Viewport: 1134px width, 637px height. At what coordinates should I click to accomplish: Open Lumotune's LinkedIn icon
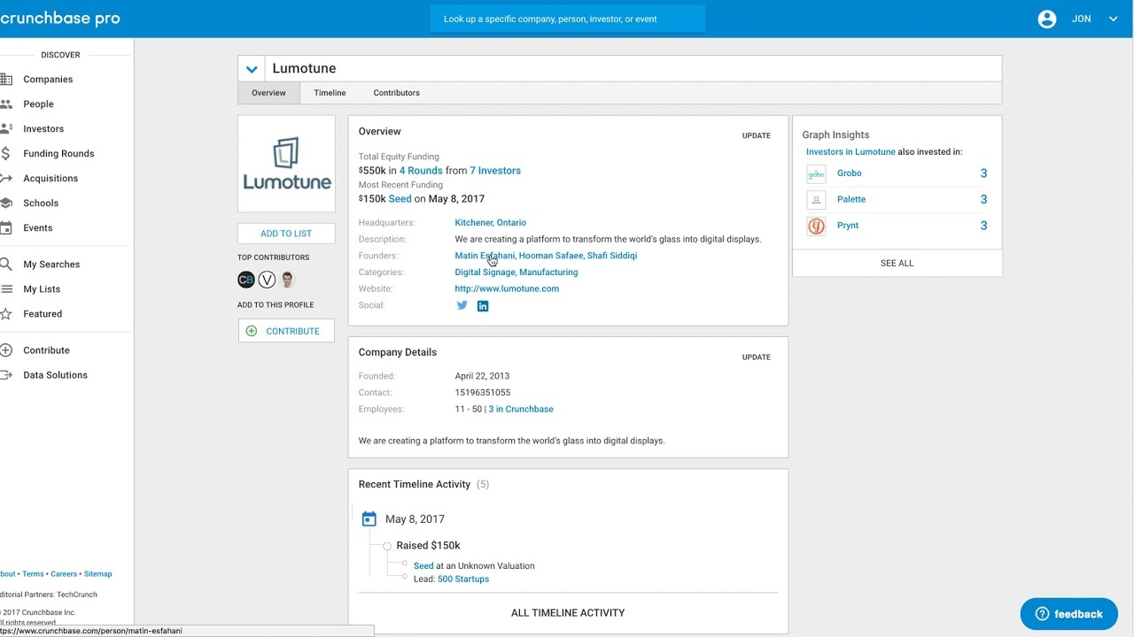point(483,305)
